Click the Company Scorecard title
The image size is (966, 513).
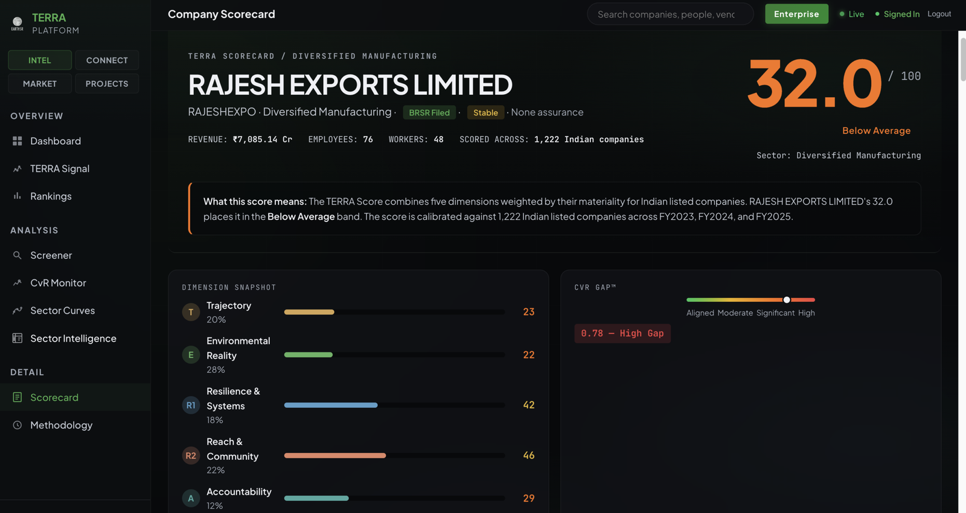pyautogui.click(x=222, y=14)
